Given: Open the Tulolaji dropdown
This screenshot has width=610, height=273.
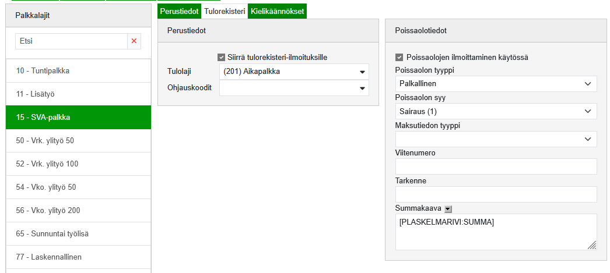Looking at the screenshot, I should (x=294, y=72).
